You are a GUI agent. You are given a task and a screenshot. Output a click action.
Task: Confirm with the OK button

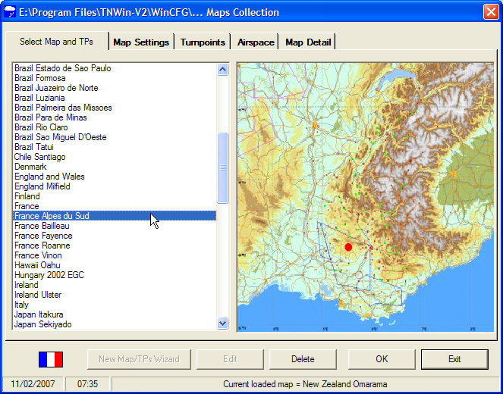coord(381,359)
